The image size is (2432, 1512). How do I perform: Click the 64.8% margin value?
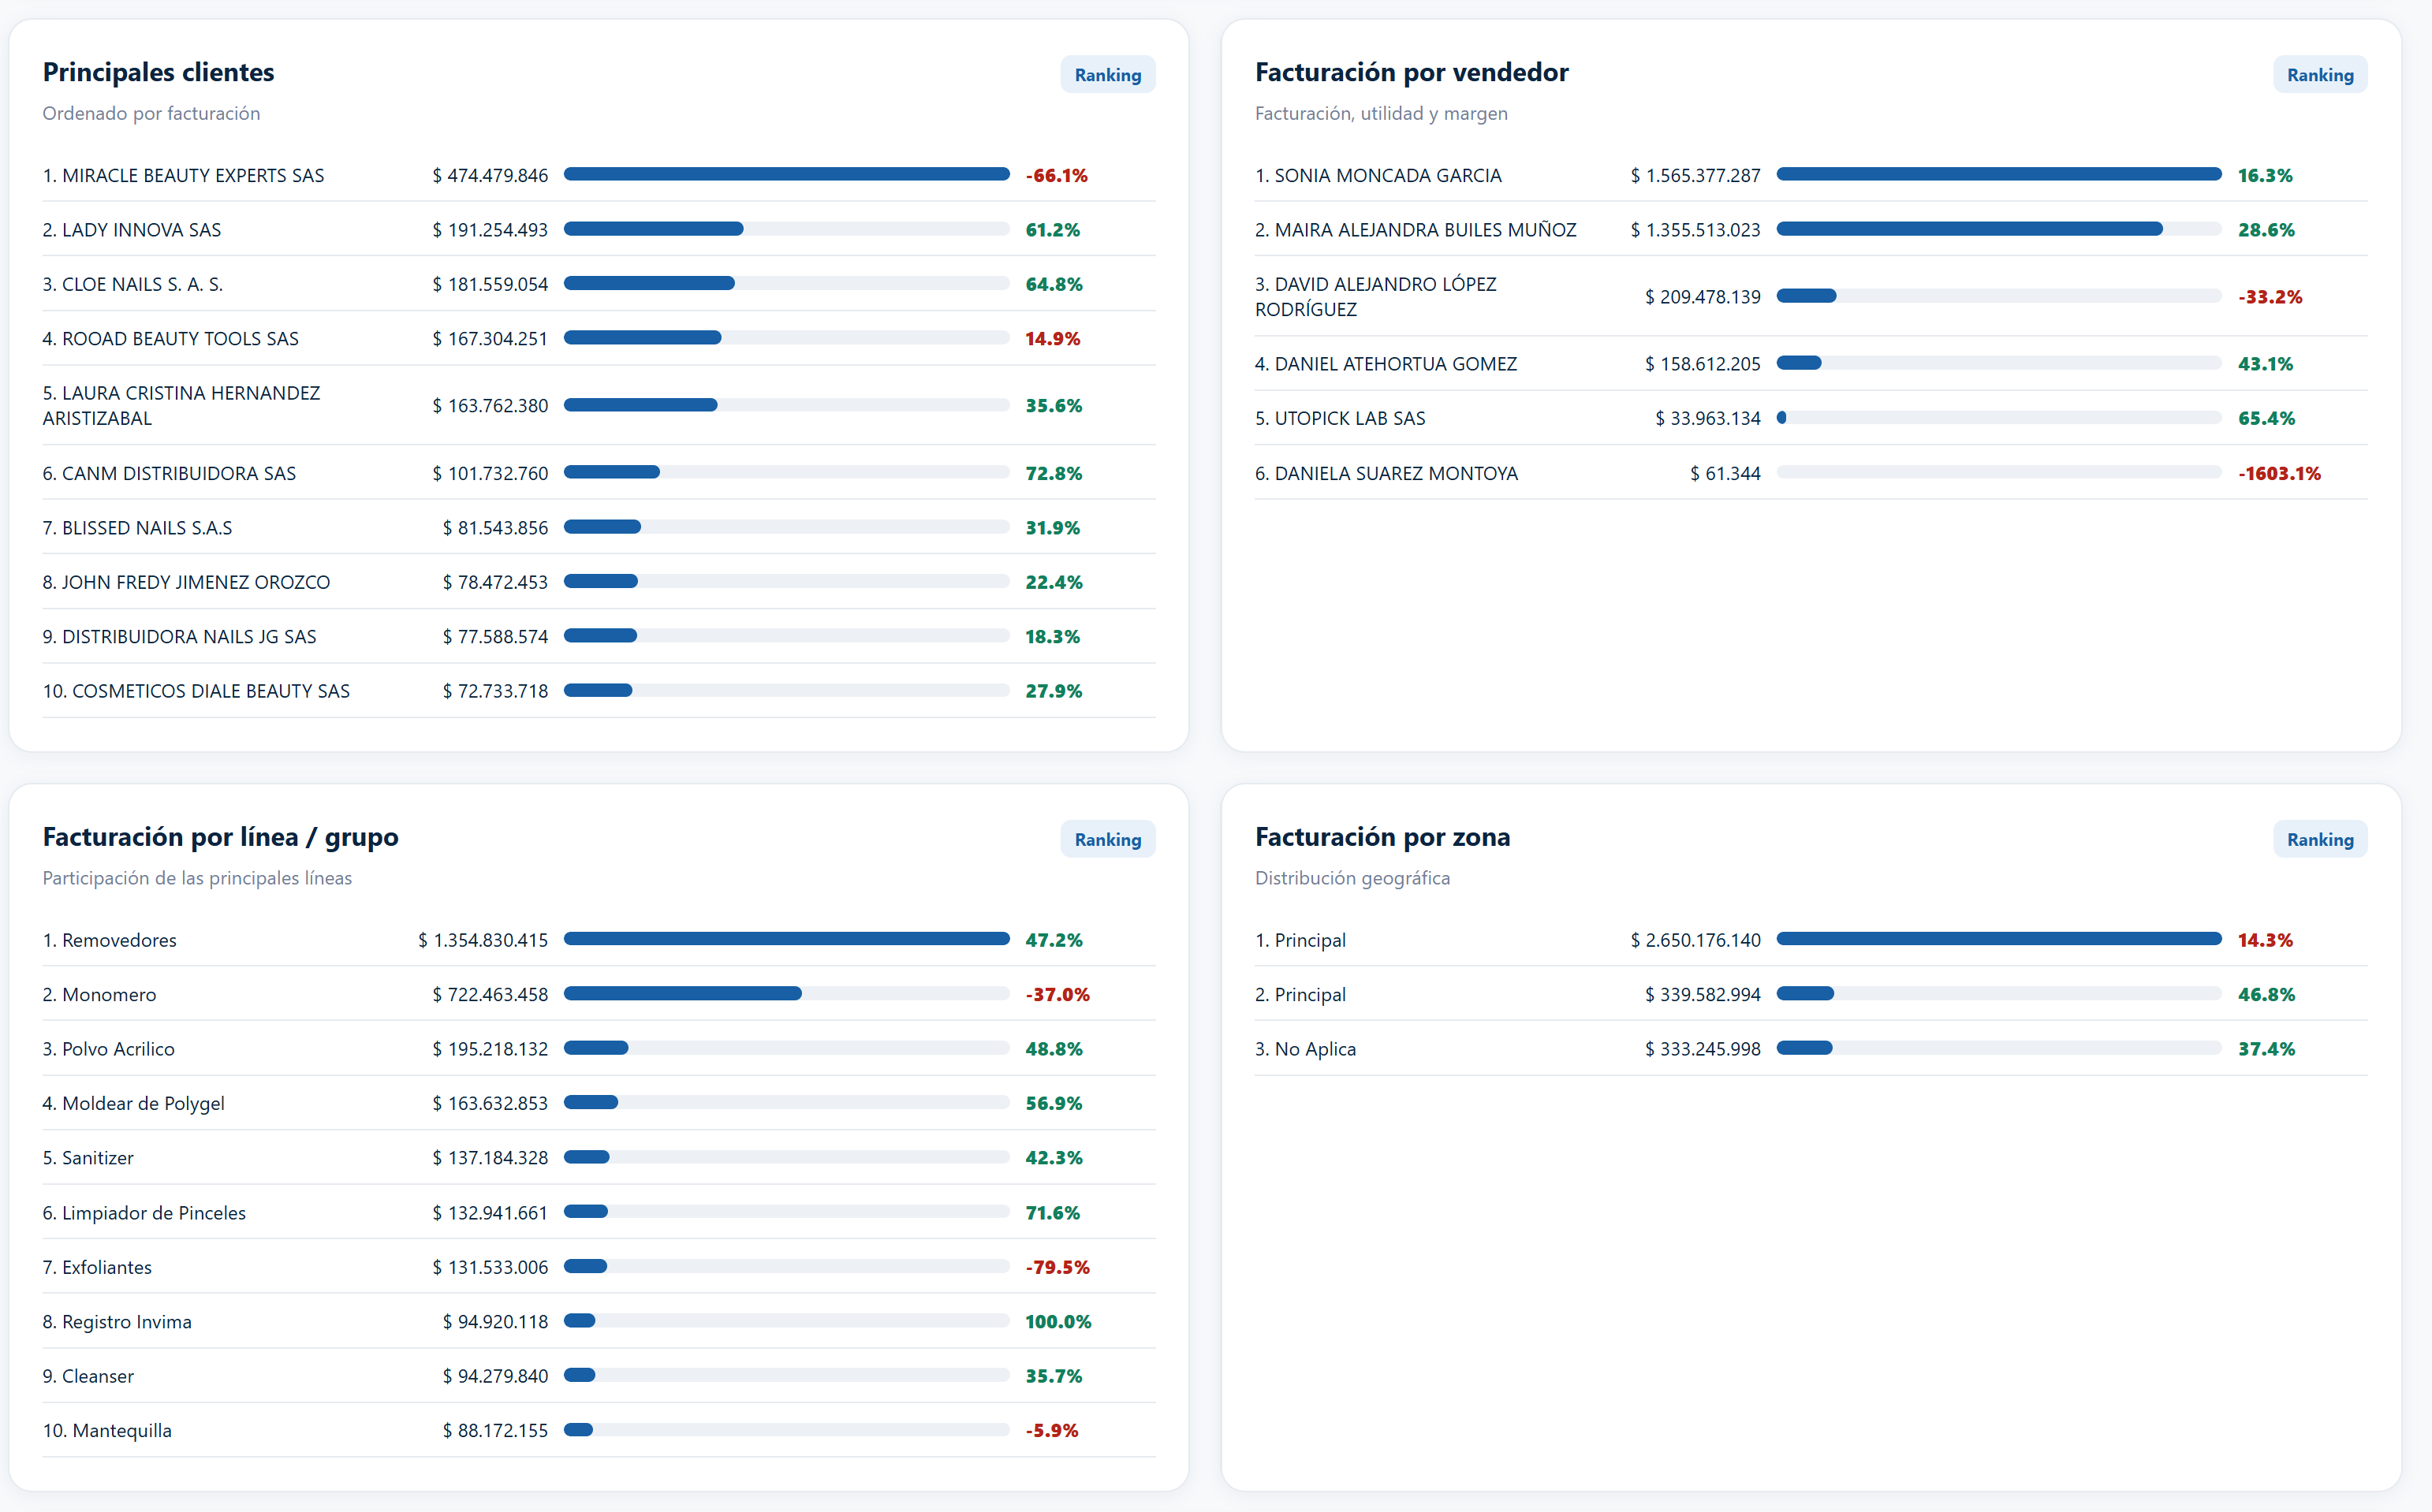click(1054, 285)
